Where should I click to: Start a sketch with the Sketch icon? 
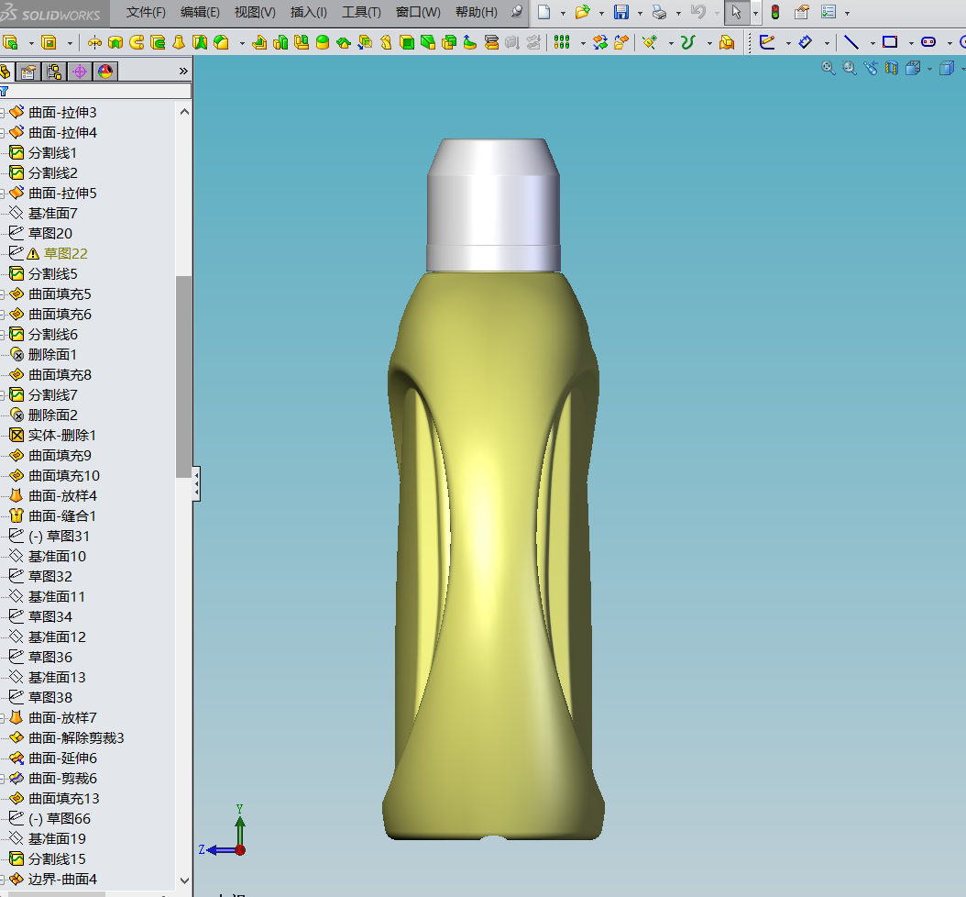click(767, 42)
